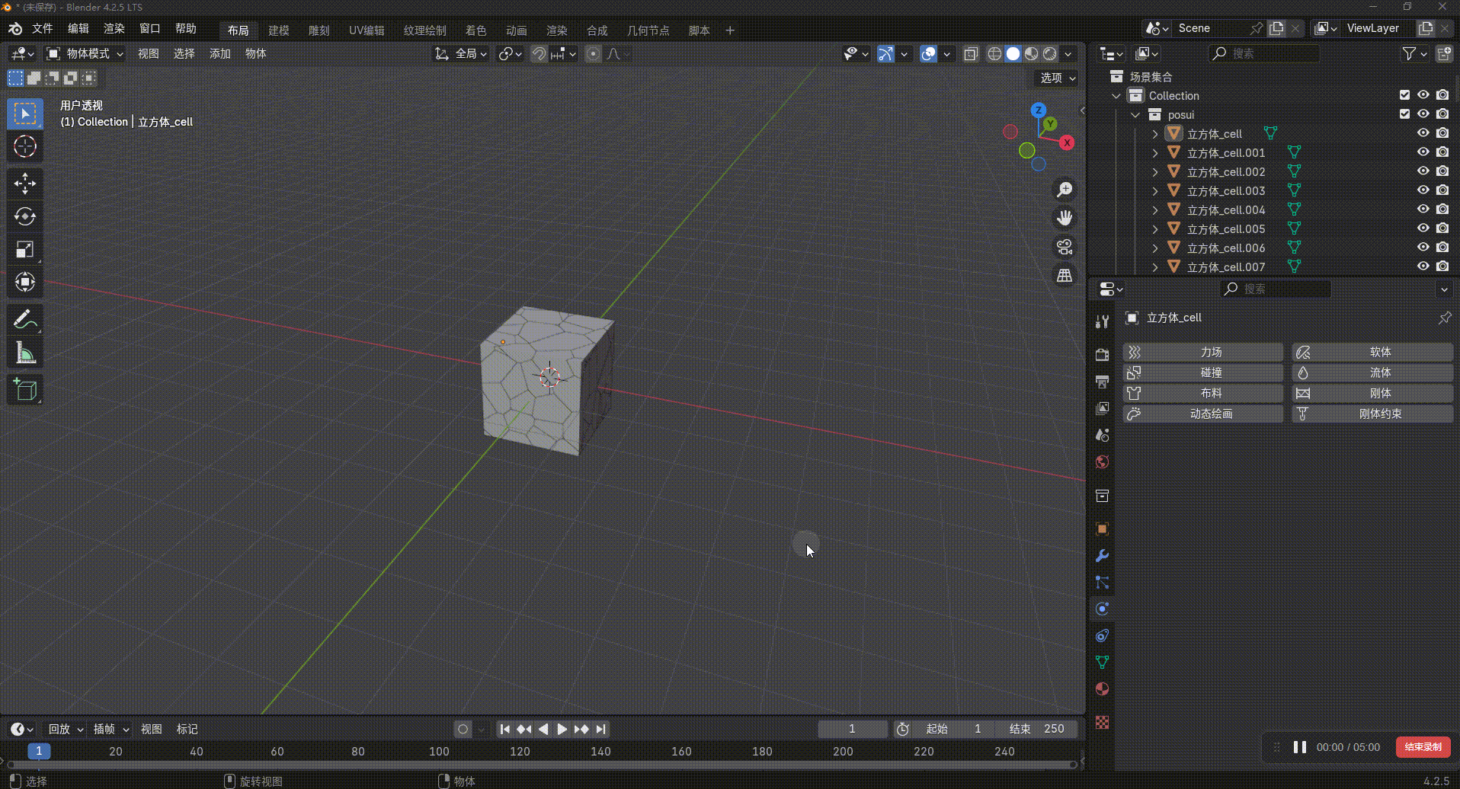Select the Rotate tool
1460x789 pixels.
(24, 217)
